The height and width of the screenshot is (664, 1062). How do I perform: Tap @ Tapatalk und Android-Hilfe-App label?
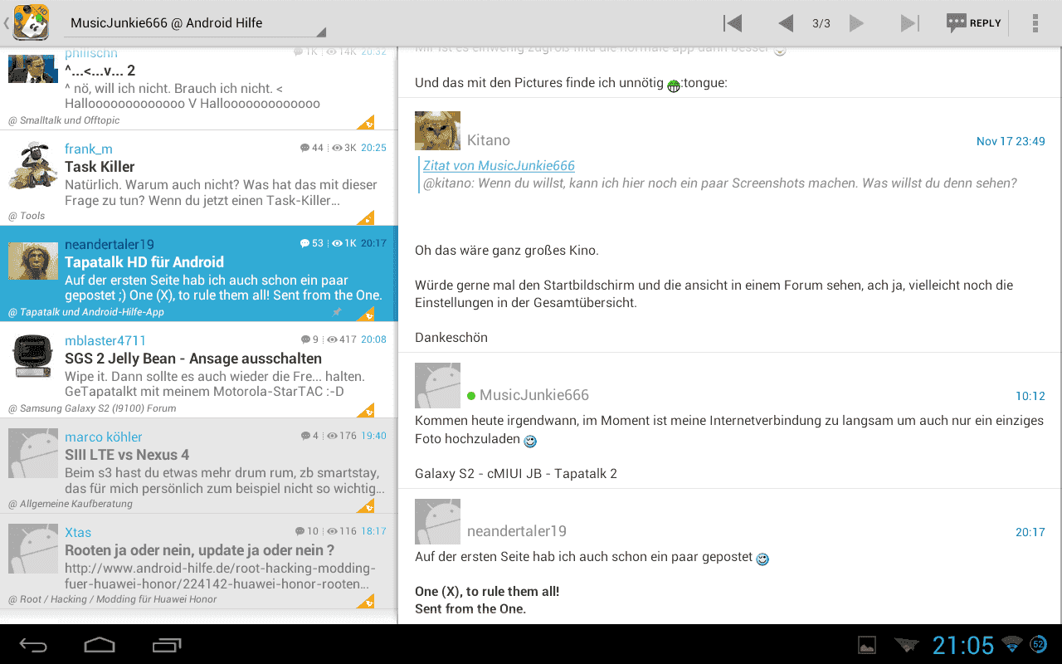86,312
